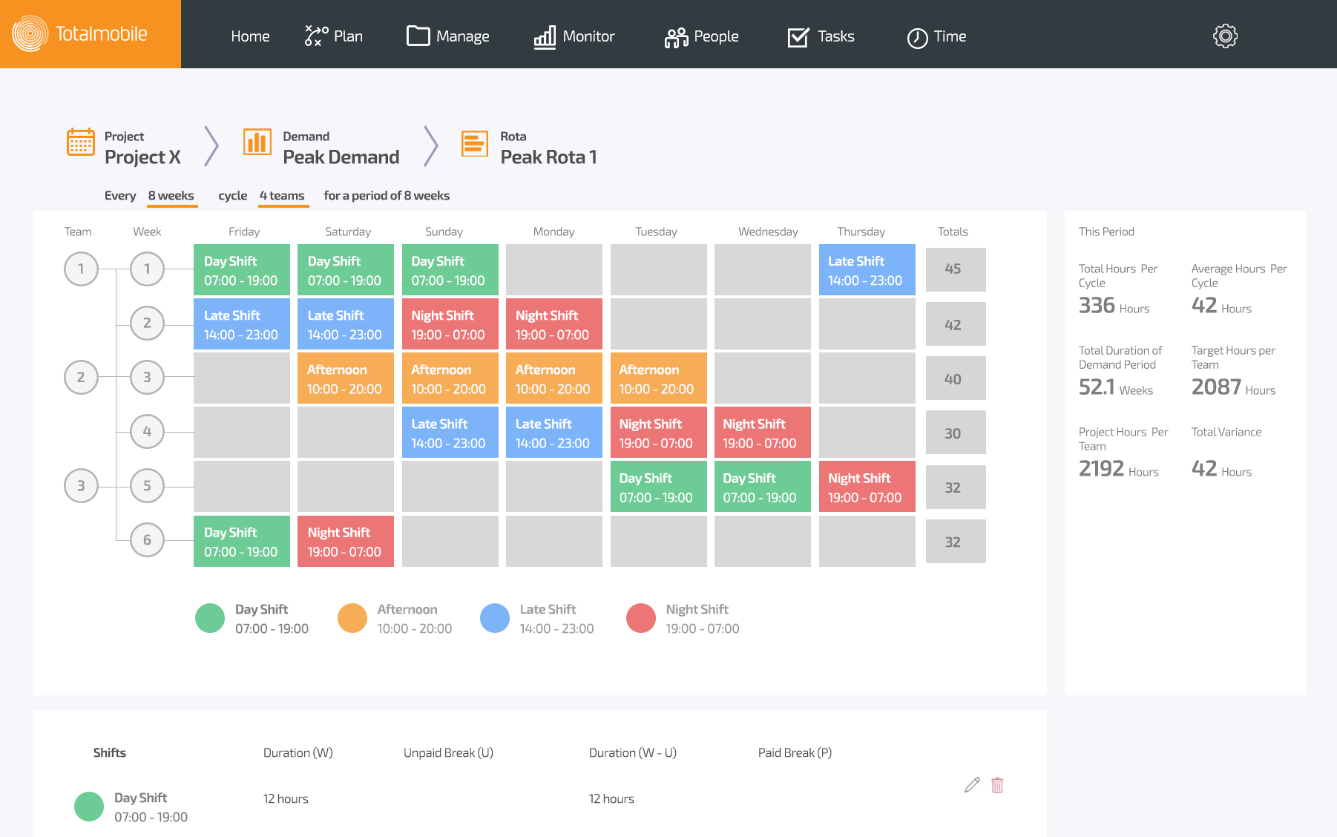Open Project X breadcrumb
1337x837 pixels.
(142, 157)
